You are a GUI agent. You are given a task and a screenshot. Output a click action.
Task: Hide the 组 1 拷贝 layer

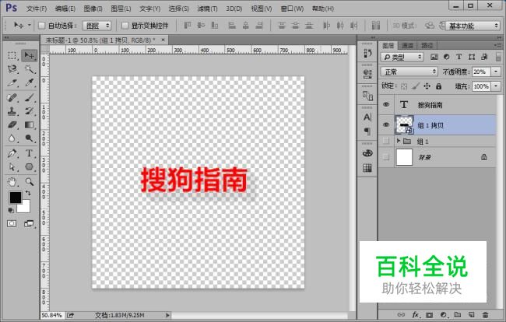386,124
